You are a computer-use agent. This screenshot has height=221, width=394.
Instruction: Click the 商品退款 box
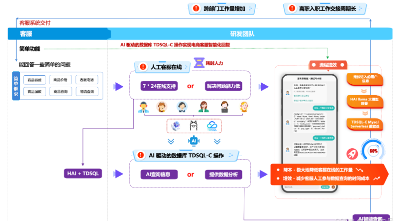point(34,91)
